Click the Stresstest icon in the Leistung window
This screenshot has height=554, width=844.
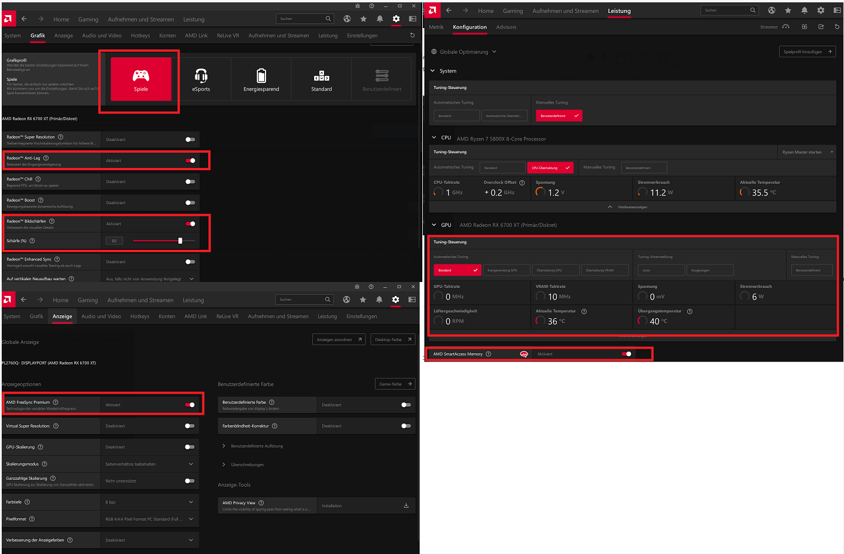pyautogui.click(x=786, y=26)
